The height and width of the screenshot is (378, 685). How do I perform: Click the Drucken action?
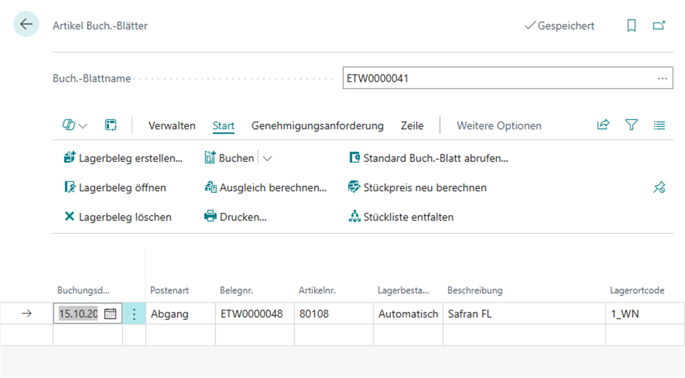click(x=235, y=217)
